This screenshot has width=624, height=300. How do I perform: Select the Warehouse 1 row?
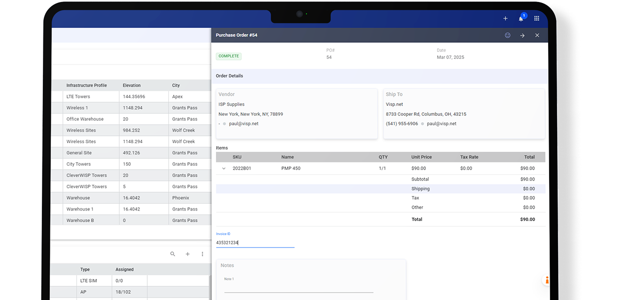[x=131, y=209]
